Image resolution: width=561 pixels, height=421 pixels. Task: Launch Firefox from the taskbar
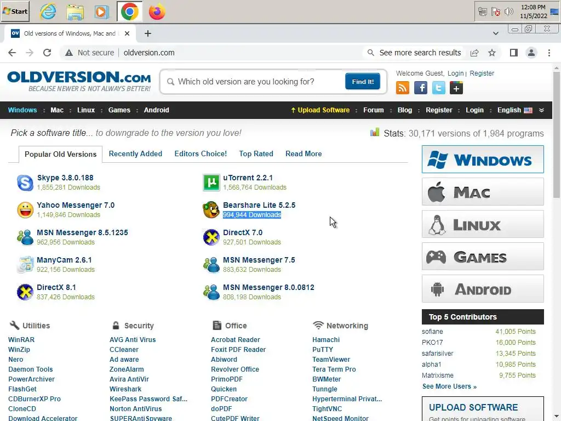157,12
